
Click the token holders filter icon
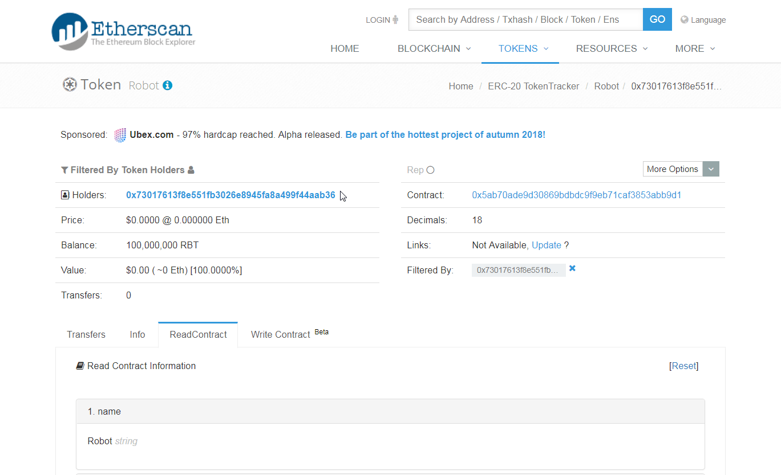(x=64, y=169)
